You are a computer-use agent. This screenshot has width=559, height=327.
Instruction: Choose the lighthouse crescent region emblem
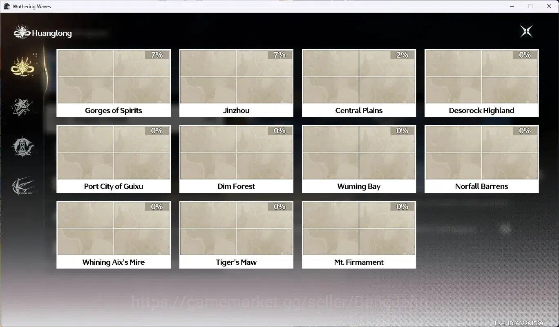[x=23, y=146]
